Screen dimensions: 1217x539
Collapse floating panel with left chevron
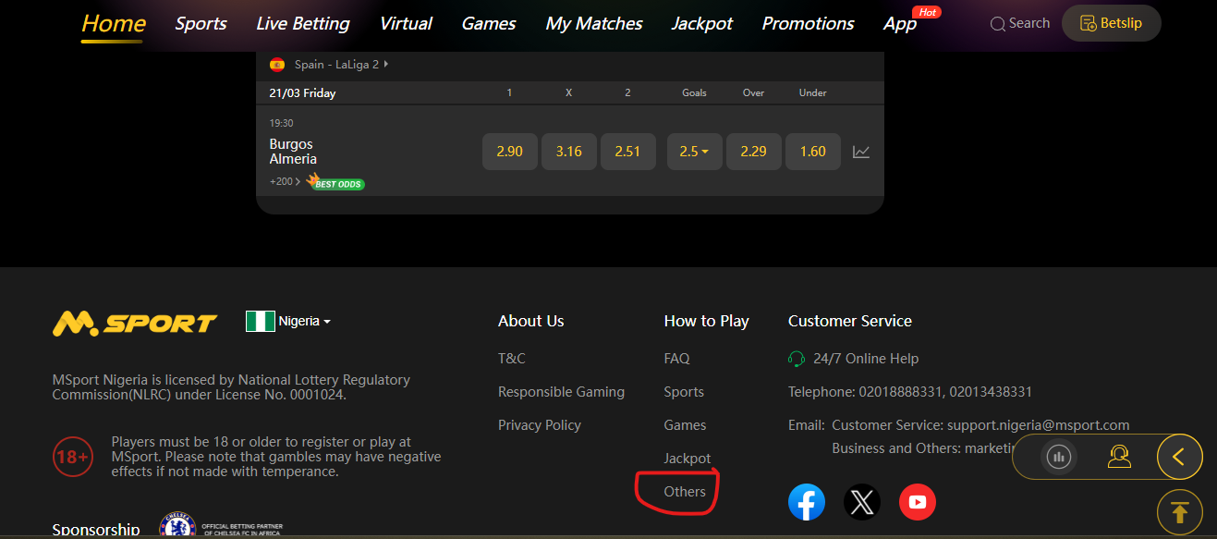tap(1178, 456)
